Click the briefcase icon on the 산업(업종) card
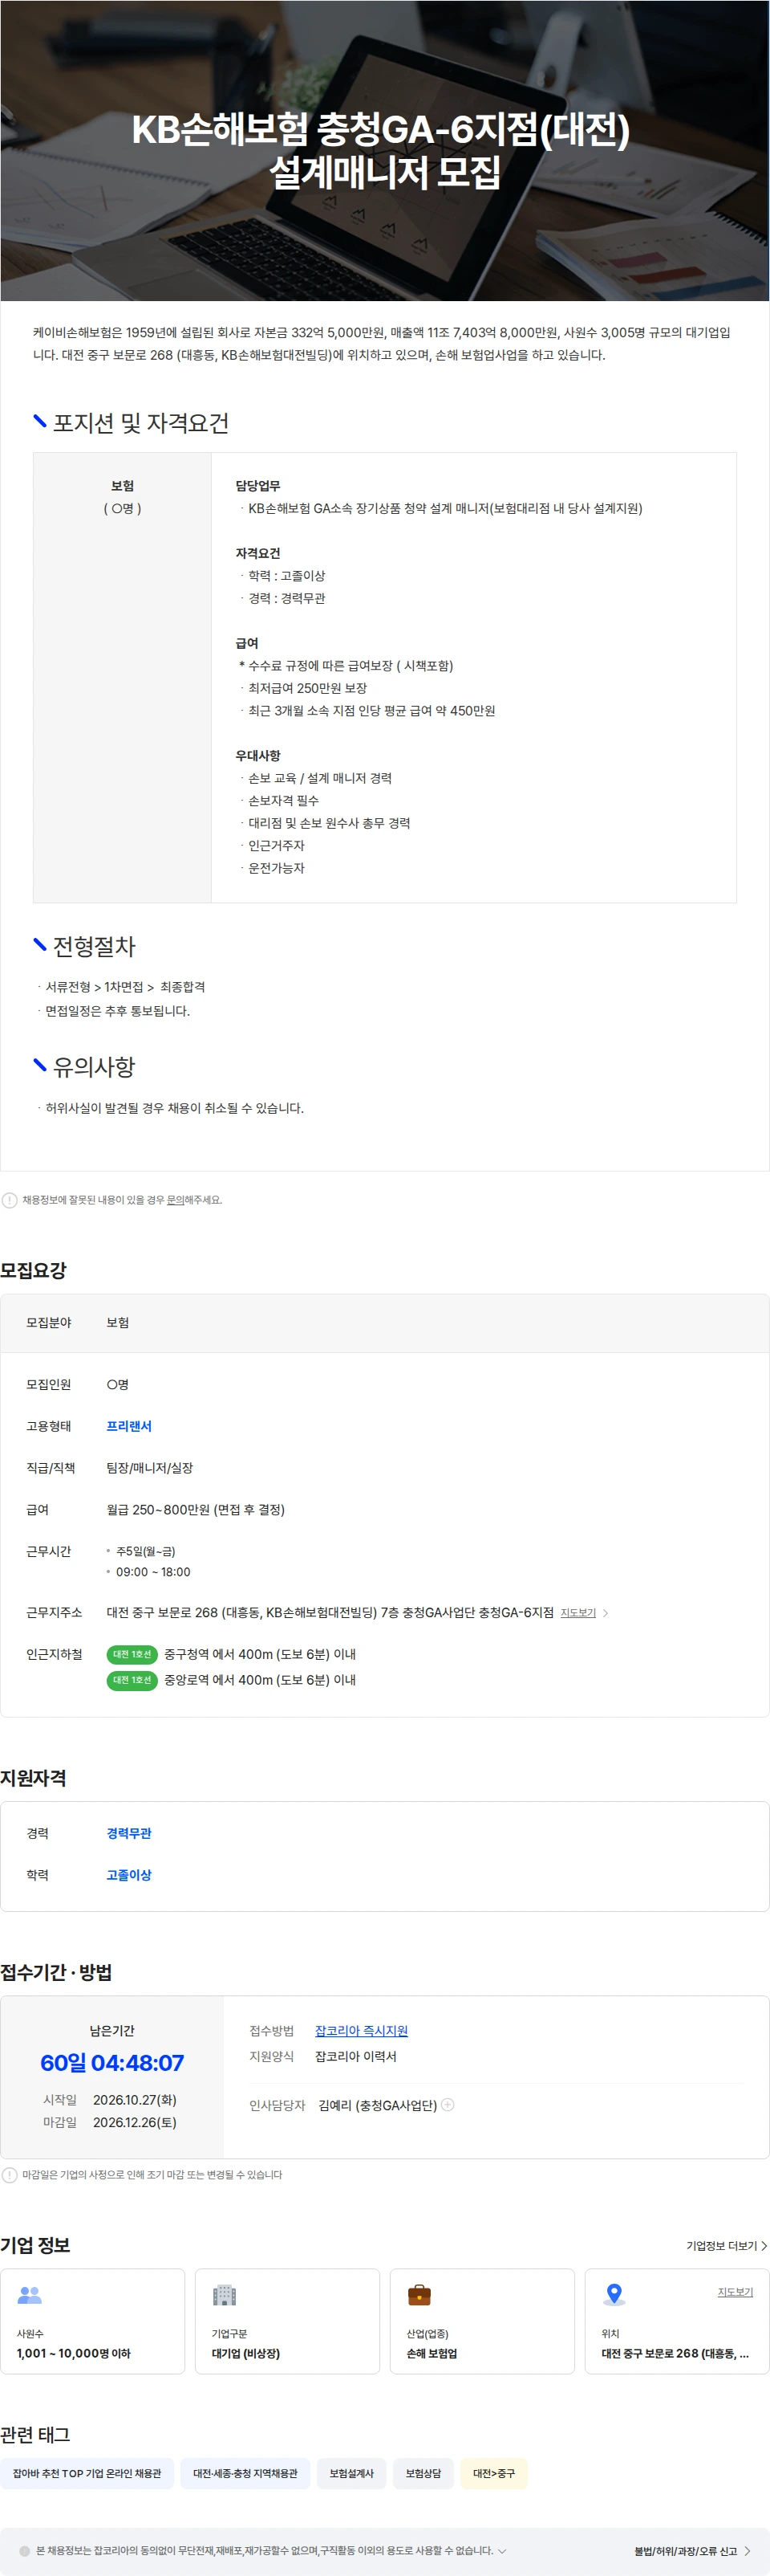Image resolution: width=770 pixels, height=2576 pixels. [x=419, y=2295]
